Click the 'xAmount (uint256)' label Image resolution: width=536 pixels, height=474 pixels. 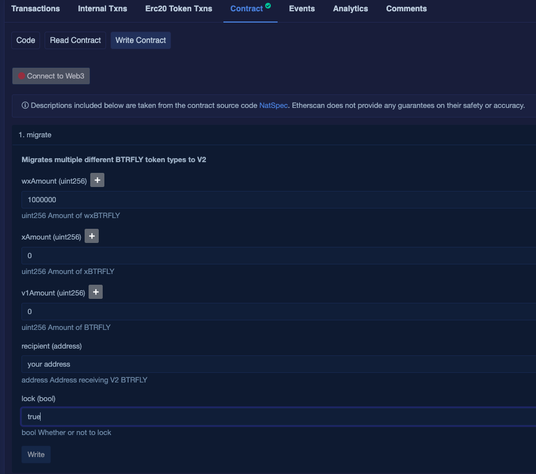[x=51, y=237]
